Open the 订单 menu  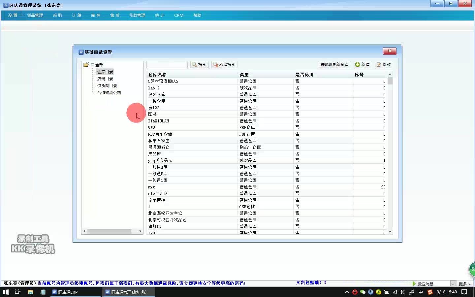point(77,16)
